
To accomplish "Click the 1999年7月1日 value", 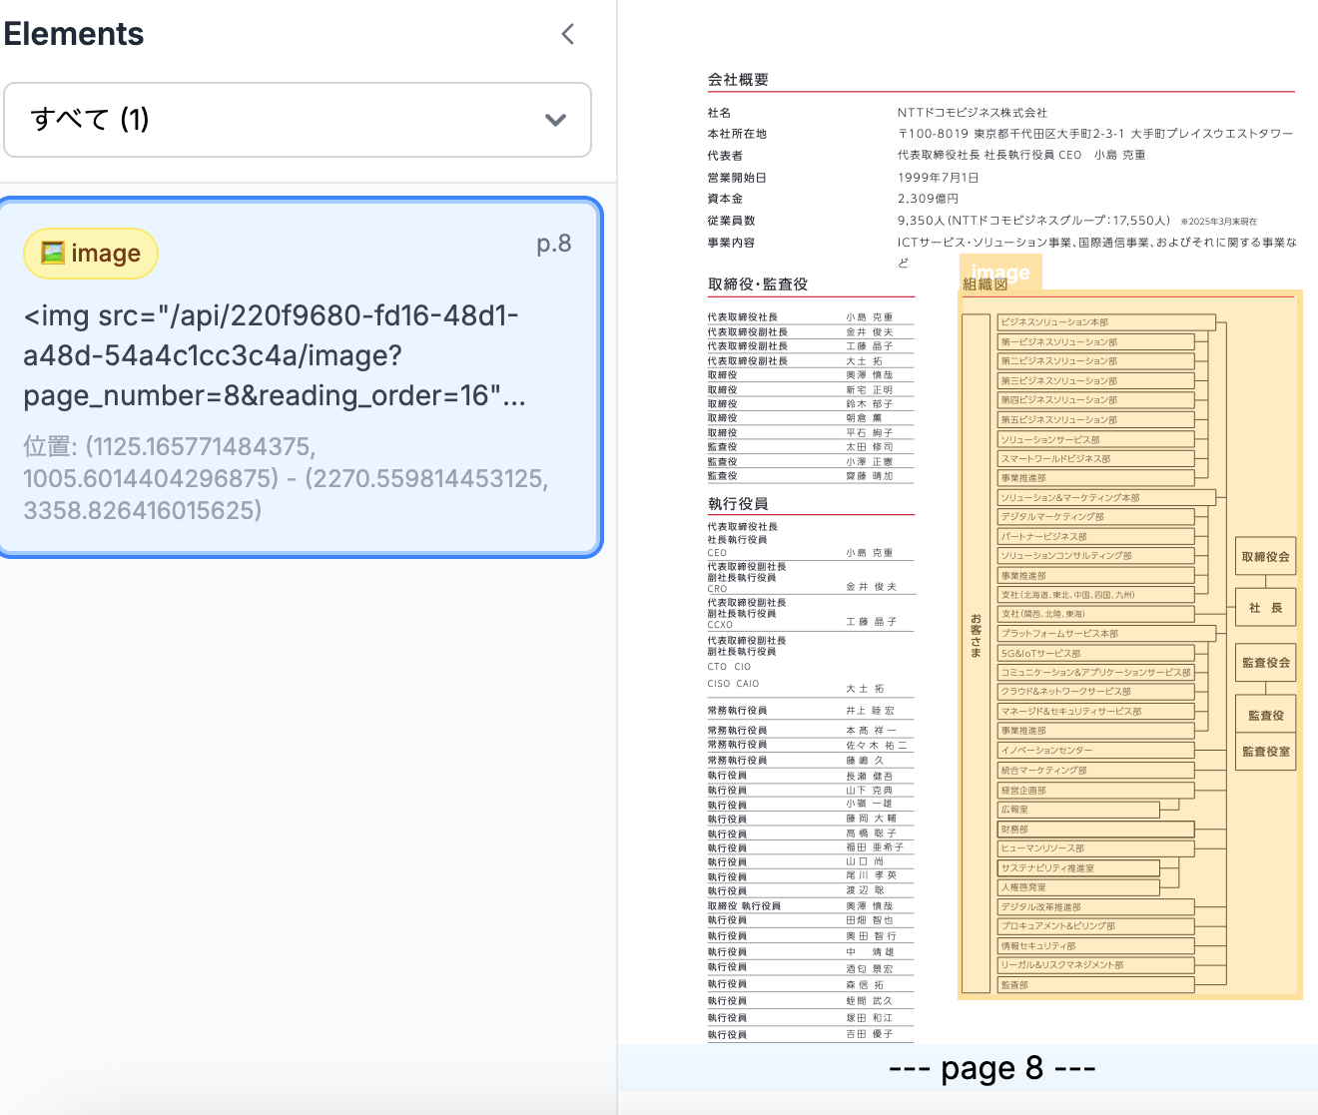I will coord(938,178).
